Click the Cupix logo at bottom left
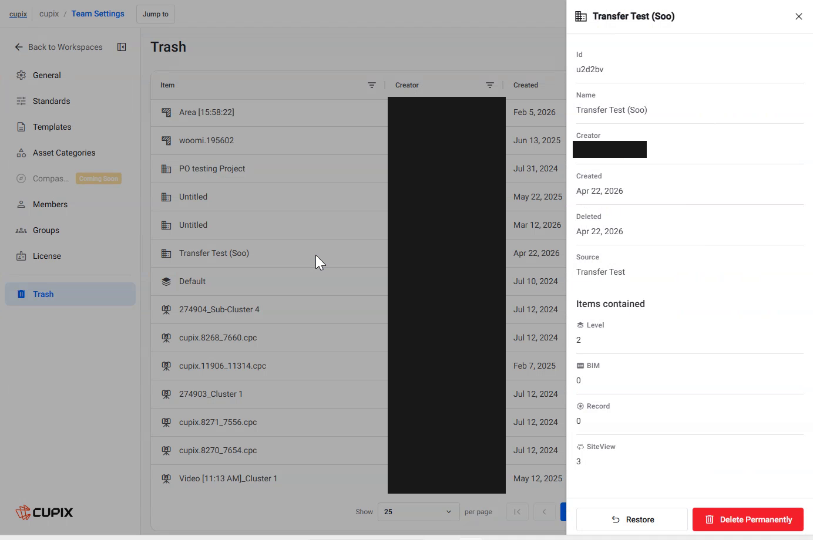The width and height of the screenshot is (813, 540). point(44,512)
